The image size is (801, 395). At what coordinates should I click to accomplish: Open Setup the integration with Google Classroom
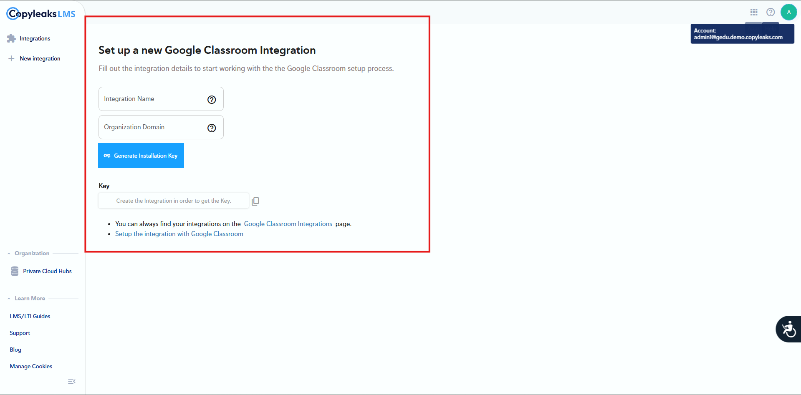click(x=179, y=234)
